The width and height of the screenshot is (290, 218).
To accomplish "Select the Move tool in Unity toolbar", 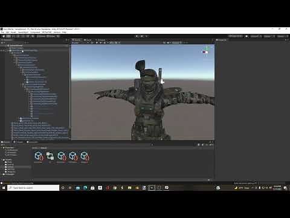I will pyautogui.click(x=8, y=36).
